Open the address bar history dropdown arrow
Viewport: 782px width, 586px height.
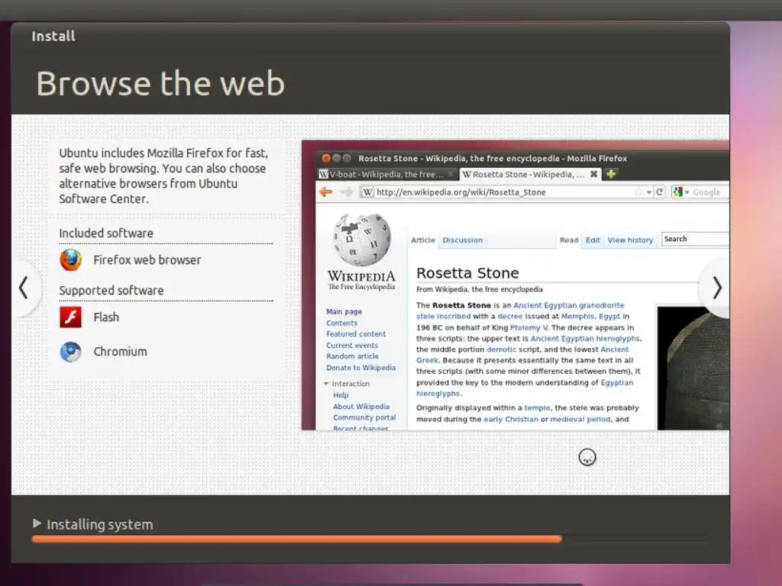[649, 192]
